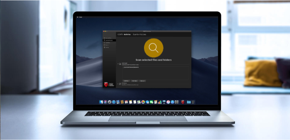Viewport: 290px width, 140px height.
Task: Open Reminders from the Dock
Action: click(135, 102)
